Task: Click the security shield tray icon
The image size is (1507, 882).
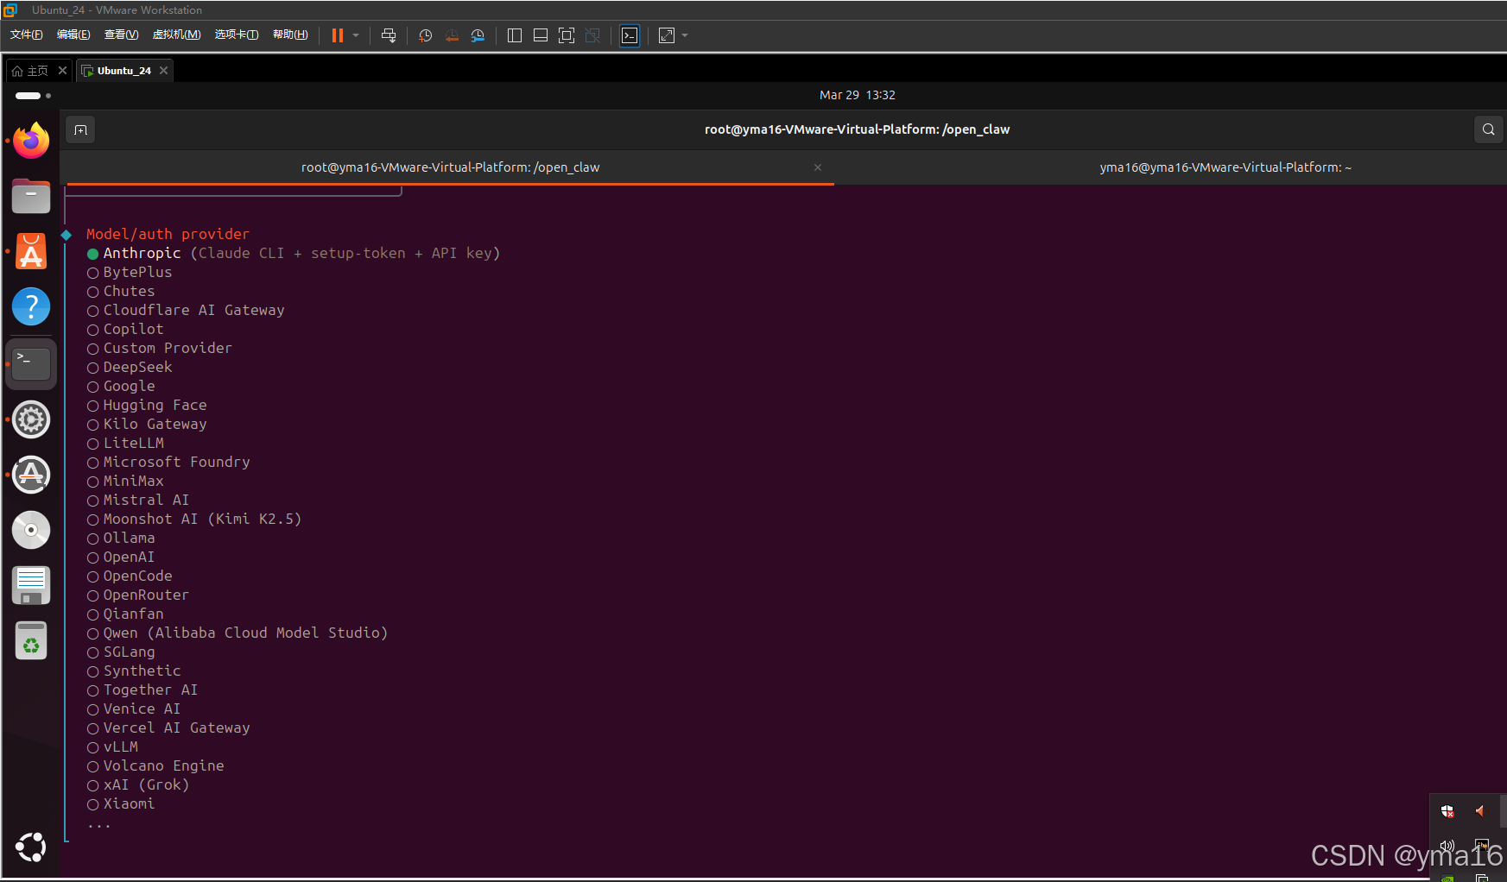Action: (1447, 811)
